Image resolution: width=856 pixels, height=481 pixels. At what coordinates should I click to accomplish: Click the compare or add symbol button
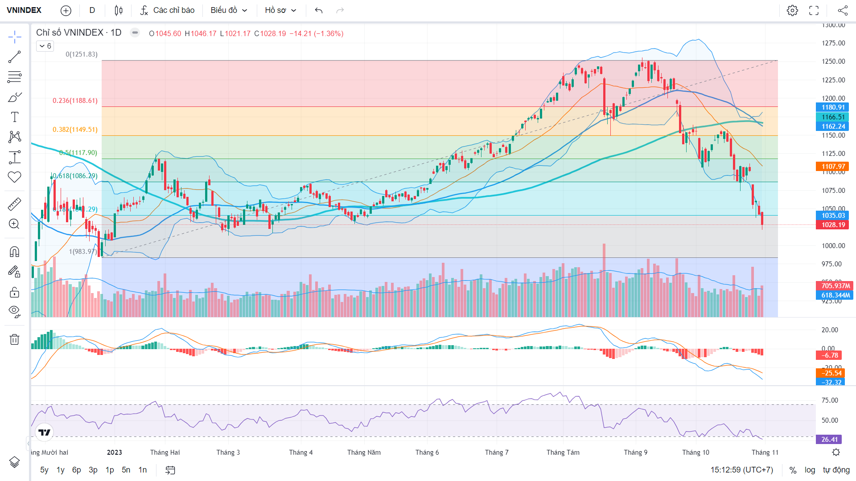coord(66,10)
